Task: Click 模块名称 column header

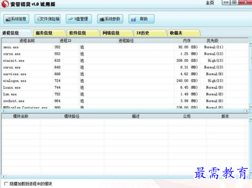Action: coord(21,116)
